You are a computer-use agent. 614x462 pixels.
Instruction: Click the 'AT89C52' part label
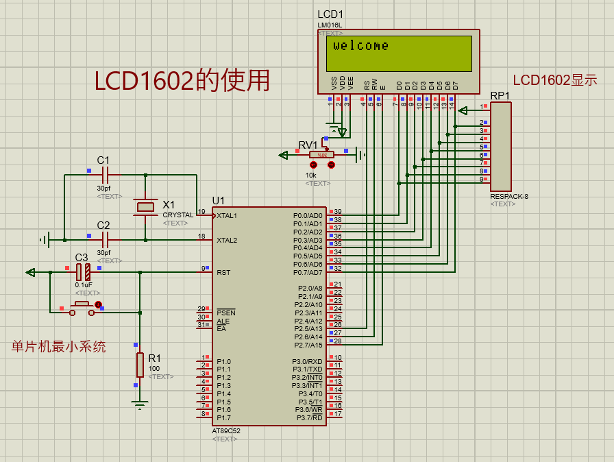click(x=226, y=430)
